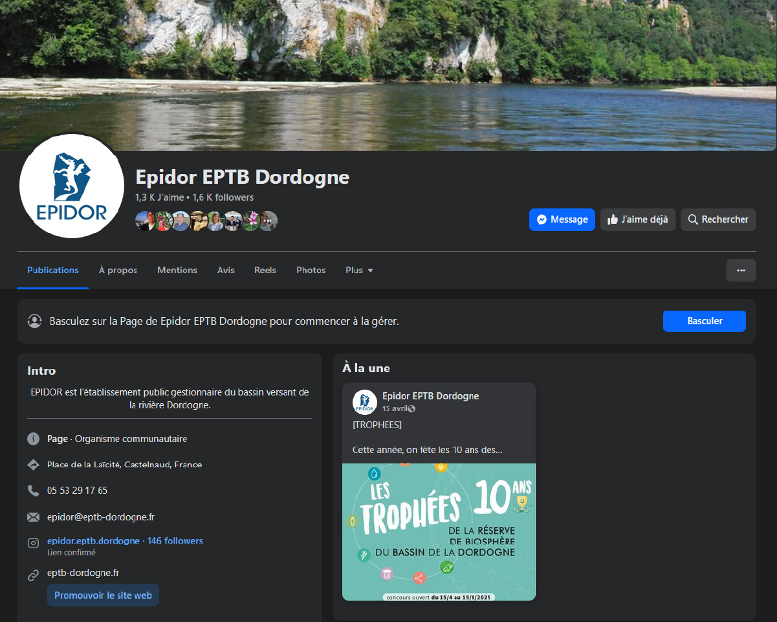The image size is (777, 622).
Task: Click the Instagram icon
Action: 34,543
